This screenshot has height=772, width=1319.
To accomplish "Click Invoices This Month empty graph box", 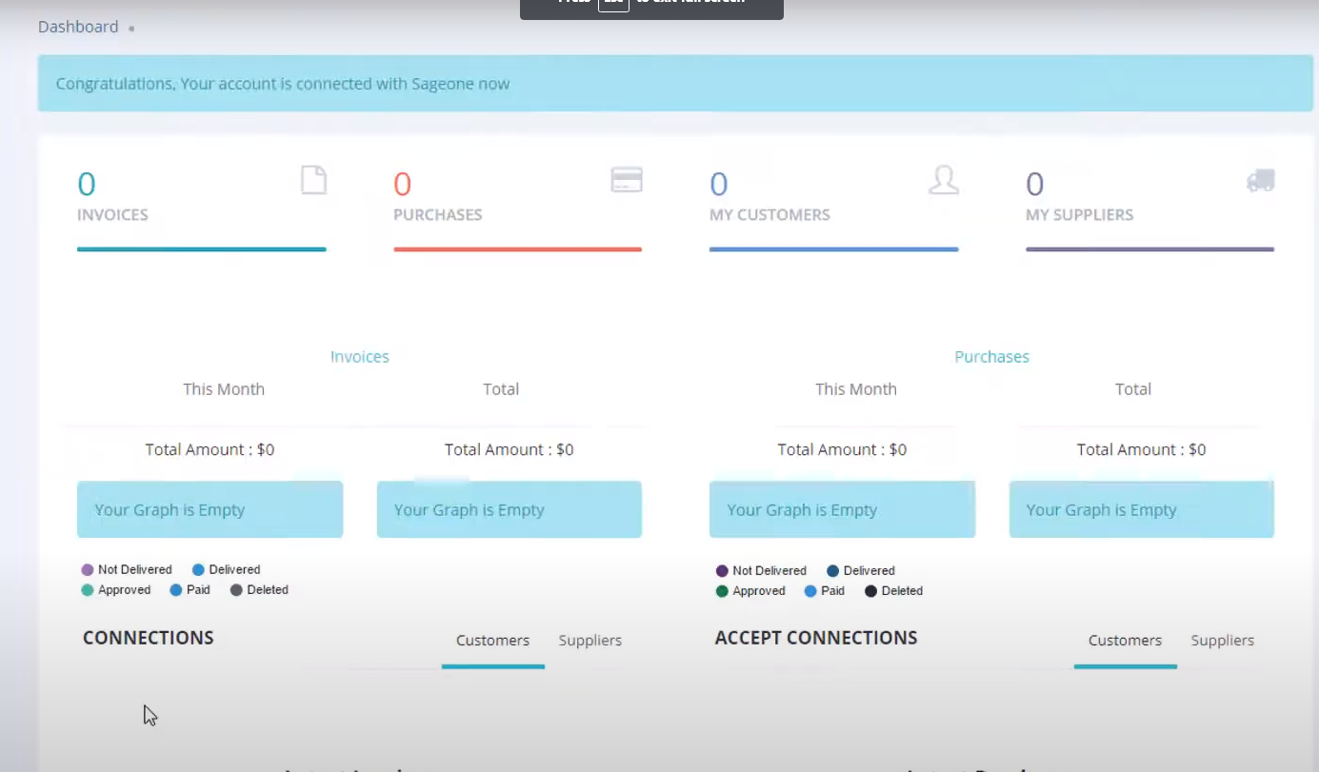I will (210, 509).
